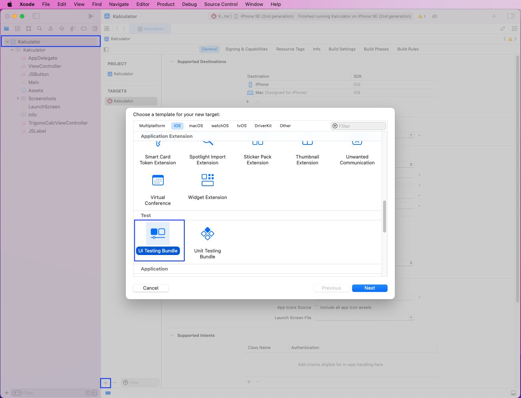Open the Build Rules tab
Viewport: 521px width, 398px height.
pyautogui.click(x=408, y=49)
